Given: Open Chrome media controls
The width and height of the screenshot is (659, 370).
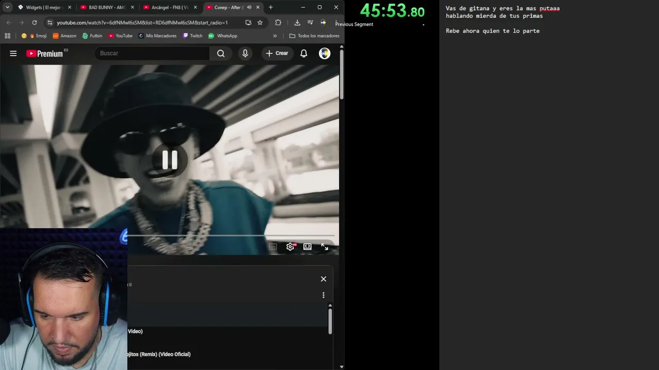Looking at the screenshot, I should click(x=310, y=23).
